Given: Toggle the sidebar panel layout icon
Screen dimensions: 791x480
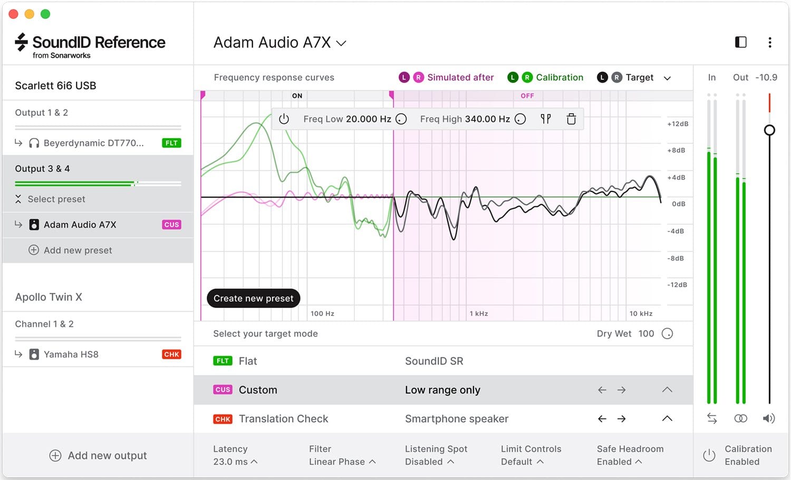Looking at the screenshot, I should (740, 42).
